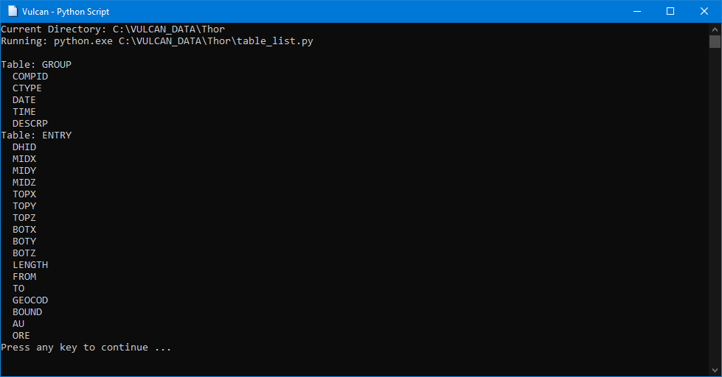Click the COMPID field name
The width and height of the screenshot is (722, 377).
(30, 77)
